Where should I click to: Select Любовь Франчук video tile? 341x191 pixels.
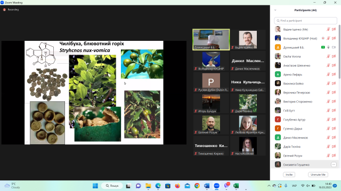point(248,125)
